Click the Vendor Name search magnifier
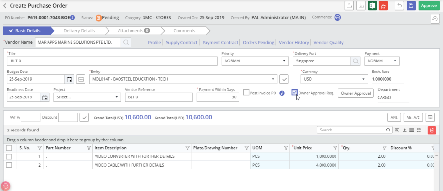This screenshot has width=443, height=191. coord(126,42)
